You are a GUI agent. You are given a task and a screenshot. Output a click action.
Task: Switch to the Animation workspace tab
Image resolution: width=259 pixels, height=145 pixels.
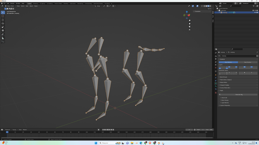pos(73,3)
